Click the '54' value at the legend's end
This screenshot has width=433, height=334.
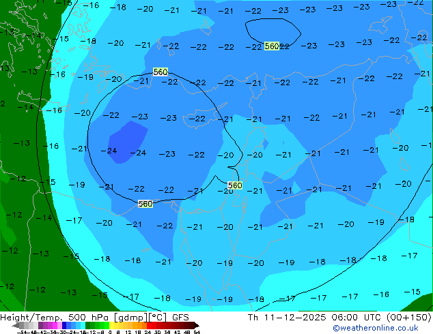coord(197,332)
